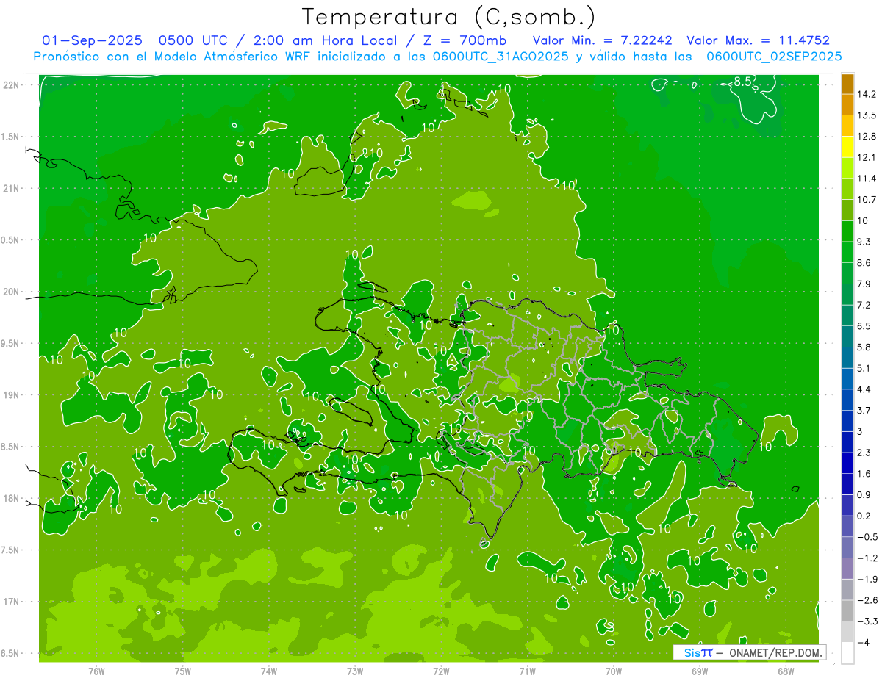Screen dimensions: 882x681
Task: Click the '5.1' colorbar value
Action: tap(864, 368)
